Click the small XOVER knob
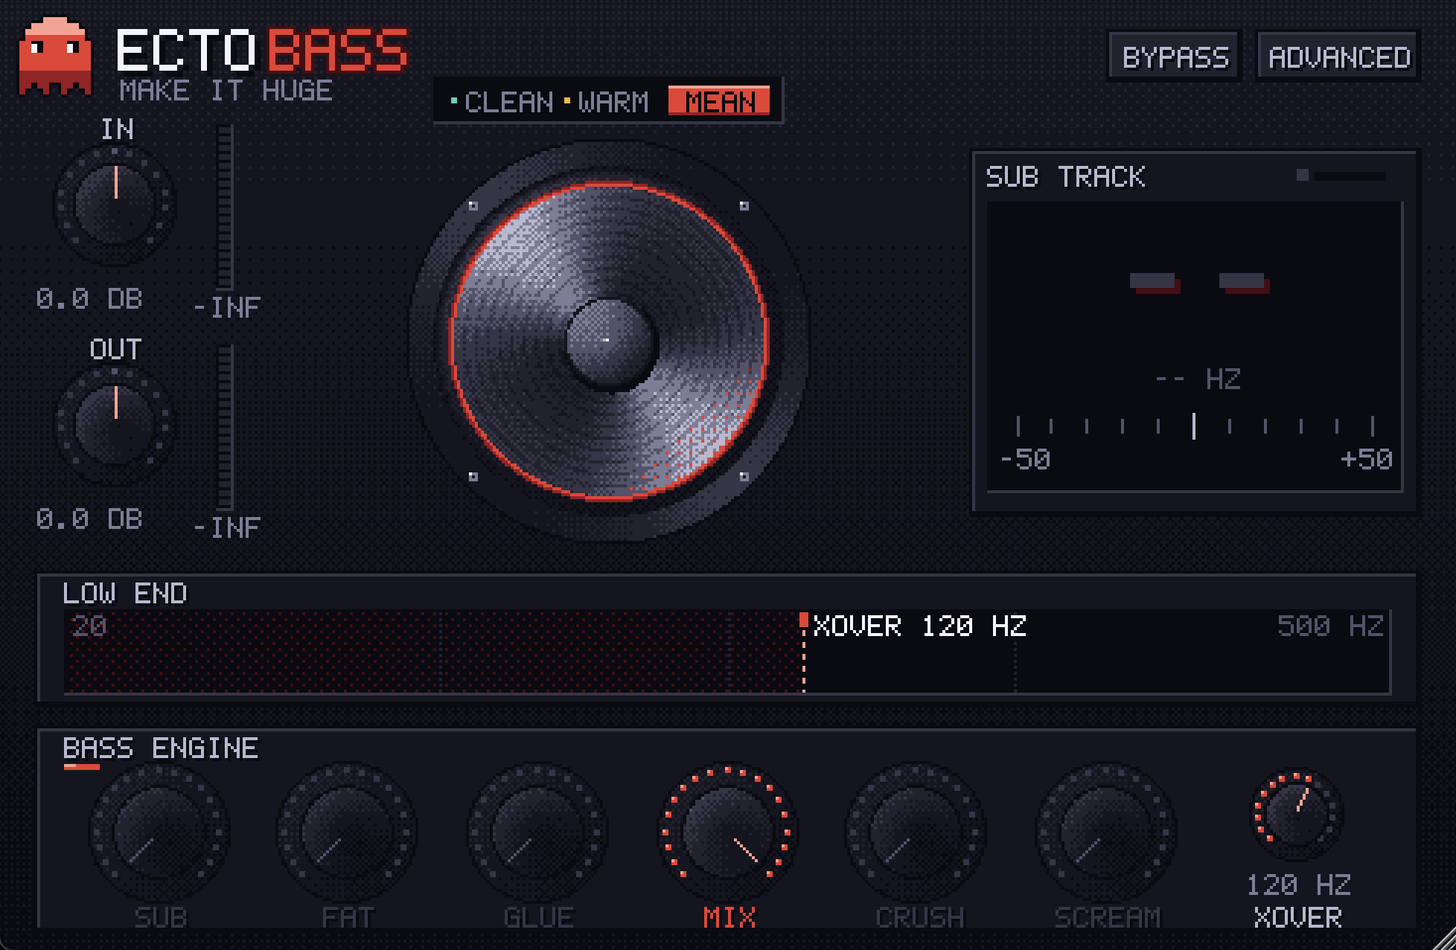Image resolution: width=1456 pixels, height=950 pixels. coord(1296,815)
